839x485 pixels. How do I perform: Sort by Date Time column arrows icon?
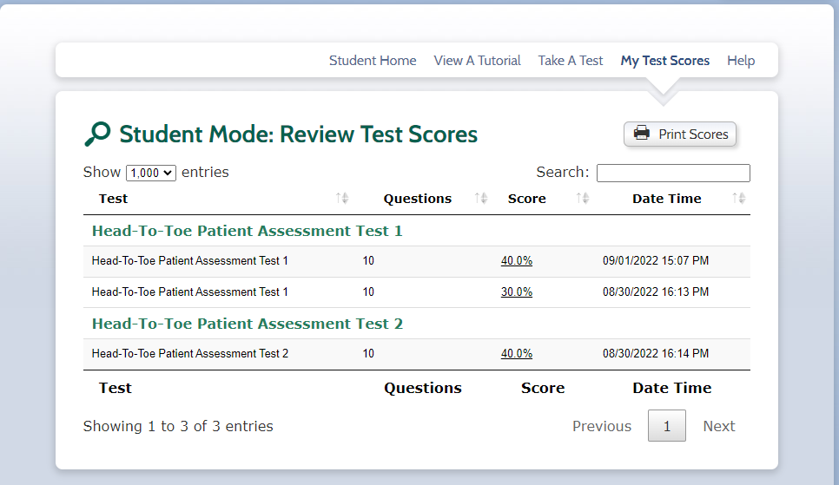(x=739, y=199)
